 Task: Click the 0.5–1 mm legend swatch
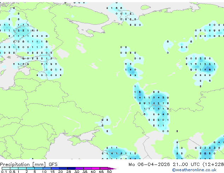(x=14, y=168)
